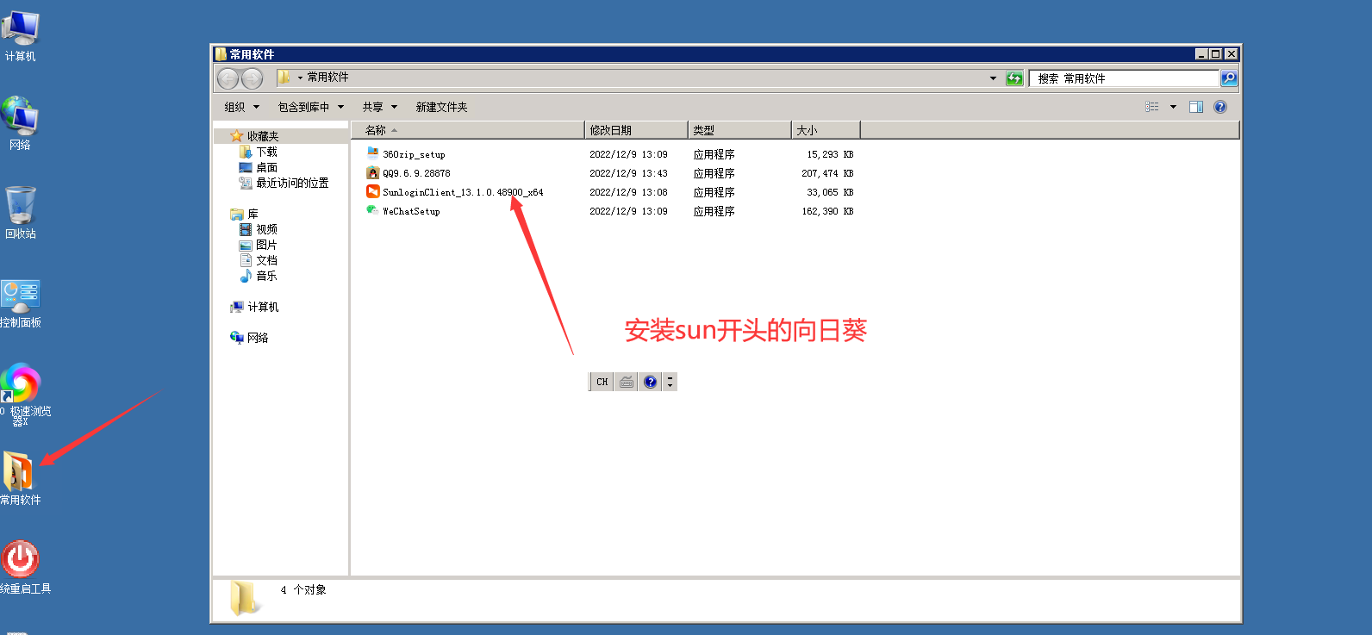
Task: Select 下载 in the navigation pane
Action: (x=266, y=152)
